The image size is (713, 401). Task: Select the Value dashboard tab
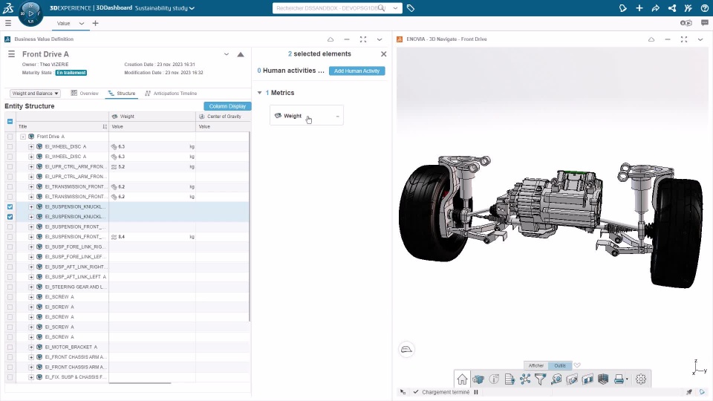pos(64,23)
